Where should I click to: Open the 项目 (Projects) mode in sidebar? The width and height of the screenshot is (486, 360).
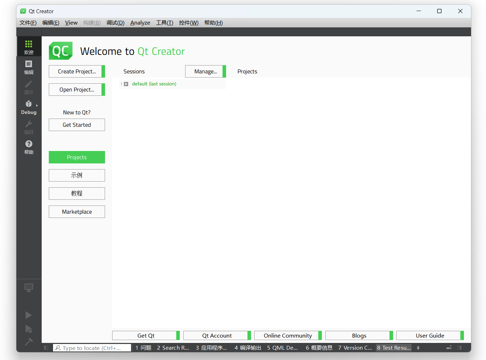29,127
